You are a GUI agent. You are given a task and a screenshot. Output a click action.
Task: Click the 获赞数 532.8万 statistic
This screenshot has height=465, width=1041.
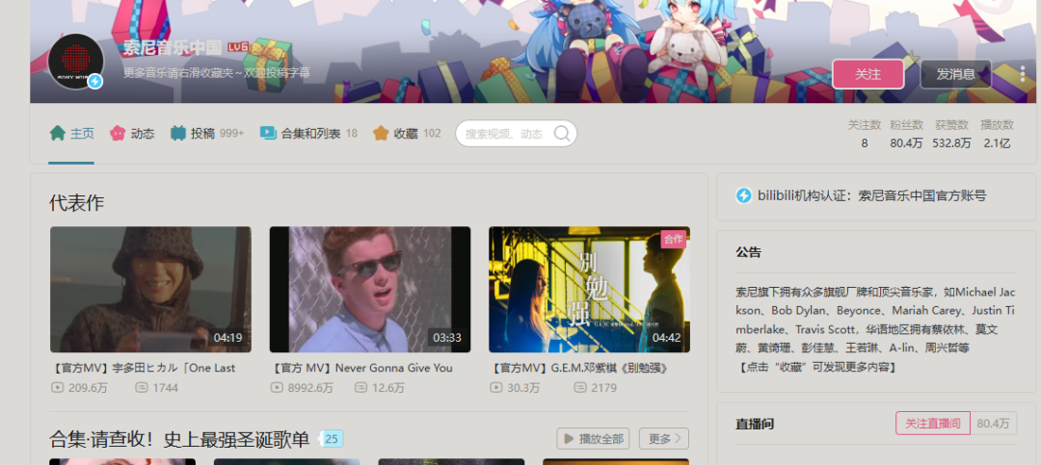952,133
